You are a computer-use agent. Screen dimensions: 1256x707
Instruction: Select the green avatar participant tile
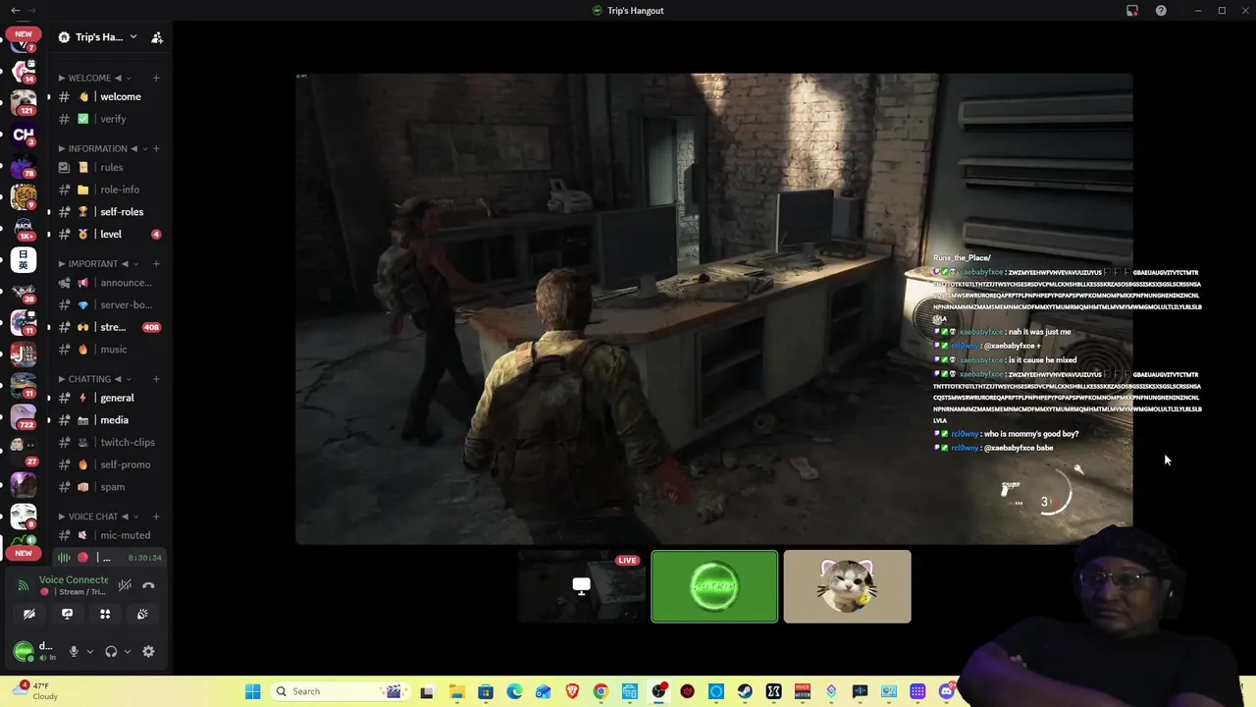tap(714, 587)
